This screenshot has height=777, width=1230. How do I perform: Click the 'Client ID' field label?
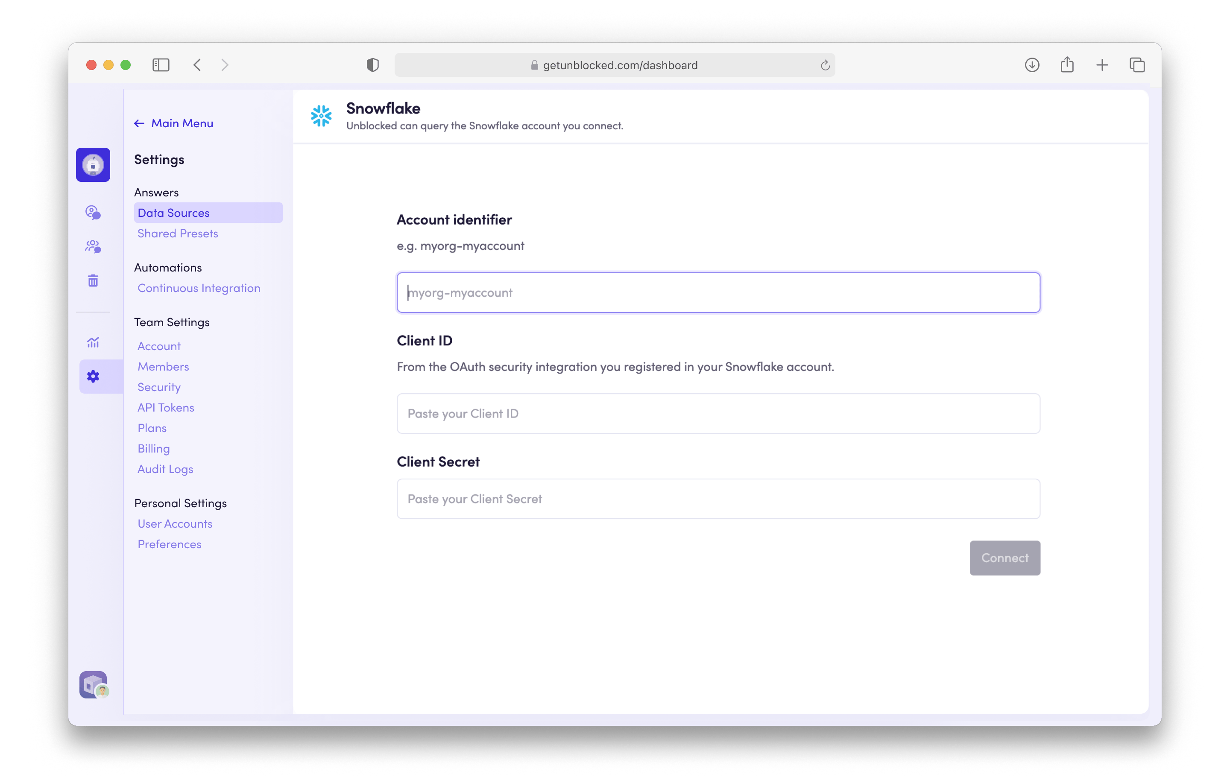click(425, 341)
